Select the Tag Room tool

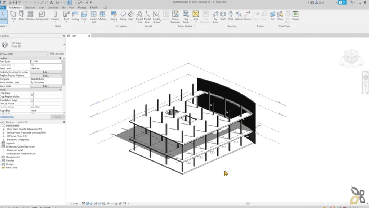tap(186, 17)
